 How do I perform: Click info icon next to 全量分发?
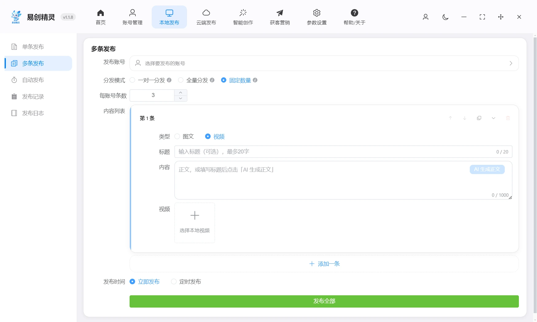[x=212, y=80]
